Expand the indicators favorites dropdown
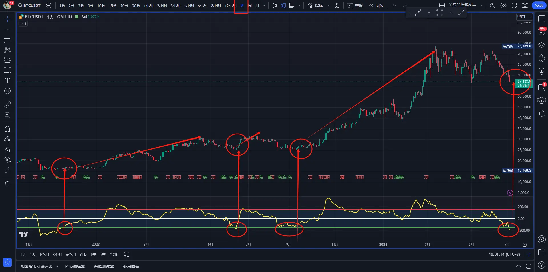The image size is (548, 272). pyautogui.click(x=328, y=5)
